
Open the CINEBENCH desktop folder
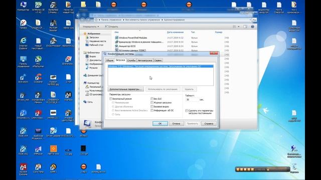pos(53,97)
